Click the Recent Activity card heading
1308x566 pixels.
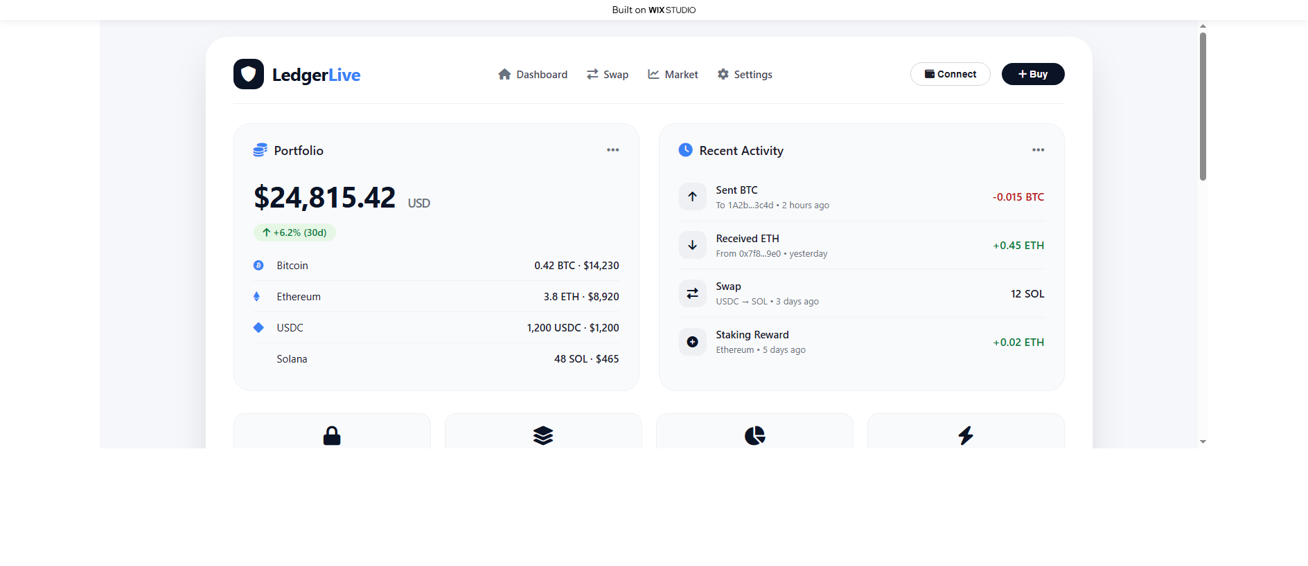pyautogui.click(x=741, y=151)
